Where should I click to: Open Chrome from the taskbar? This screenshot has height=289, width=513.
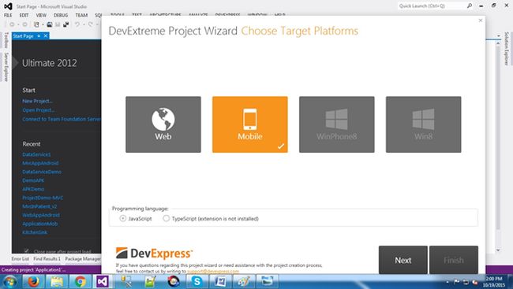80,281
